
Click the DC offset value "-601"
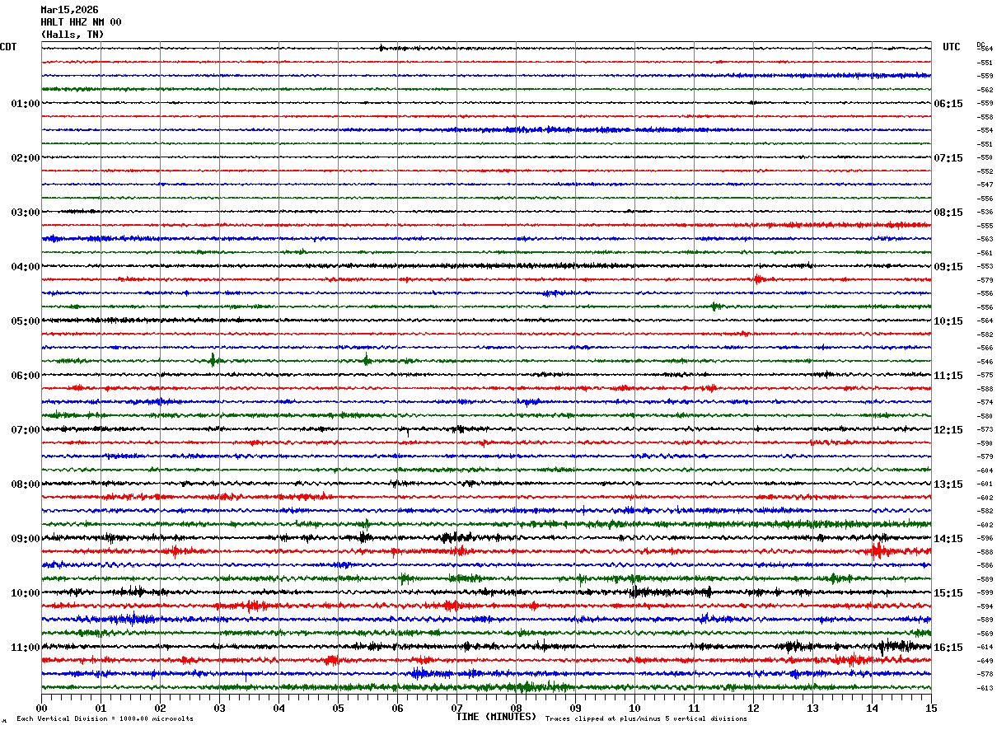click(x=985, y=484)
